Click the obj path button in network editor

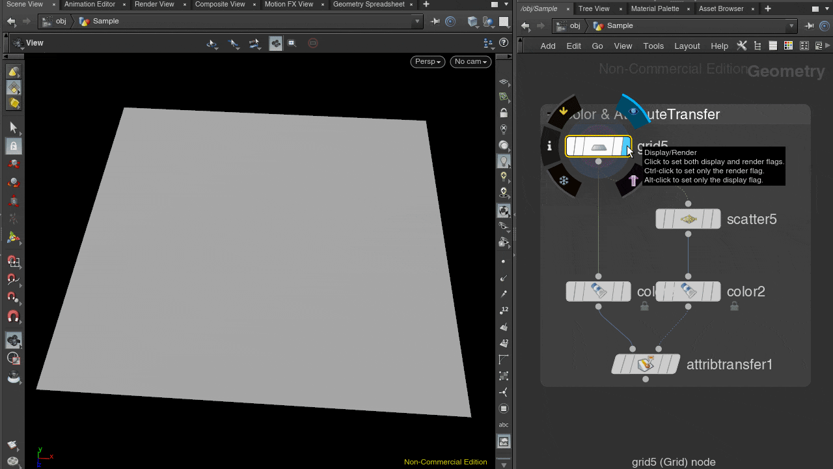click(x=569, y=26)
